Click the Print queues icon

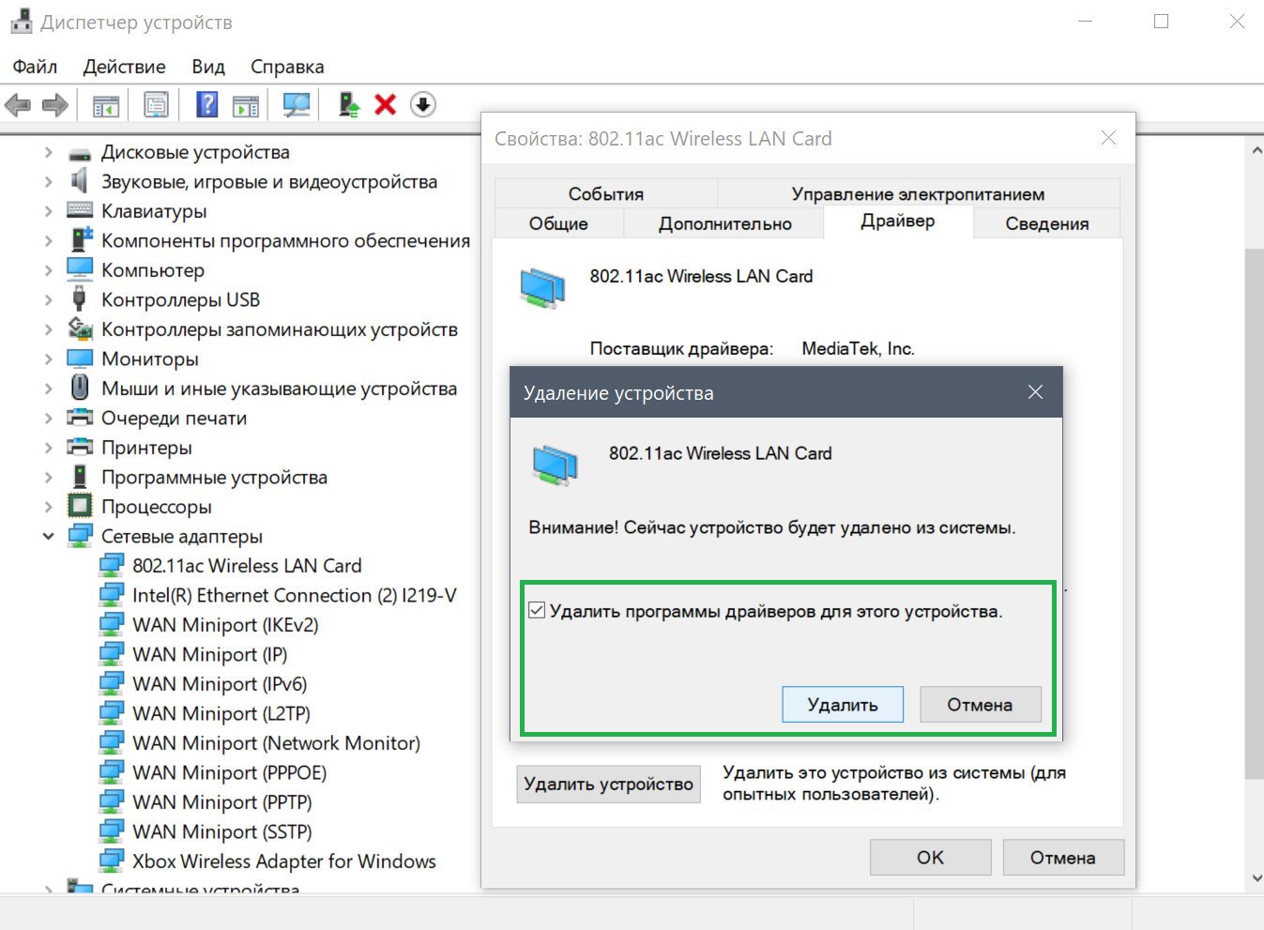tap(81, 418)
